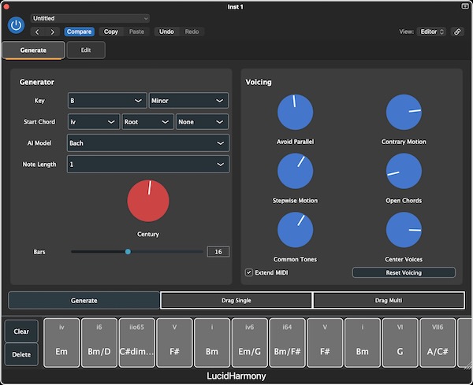Open the Start Chord iv dropdown

point(94,122)
